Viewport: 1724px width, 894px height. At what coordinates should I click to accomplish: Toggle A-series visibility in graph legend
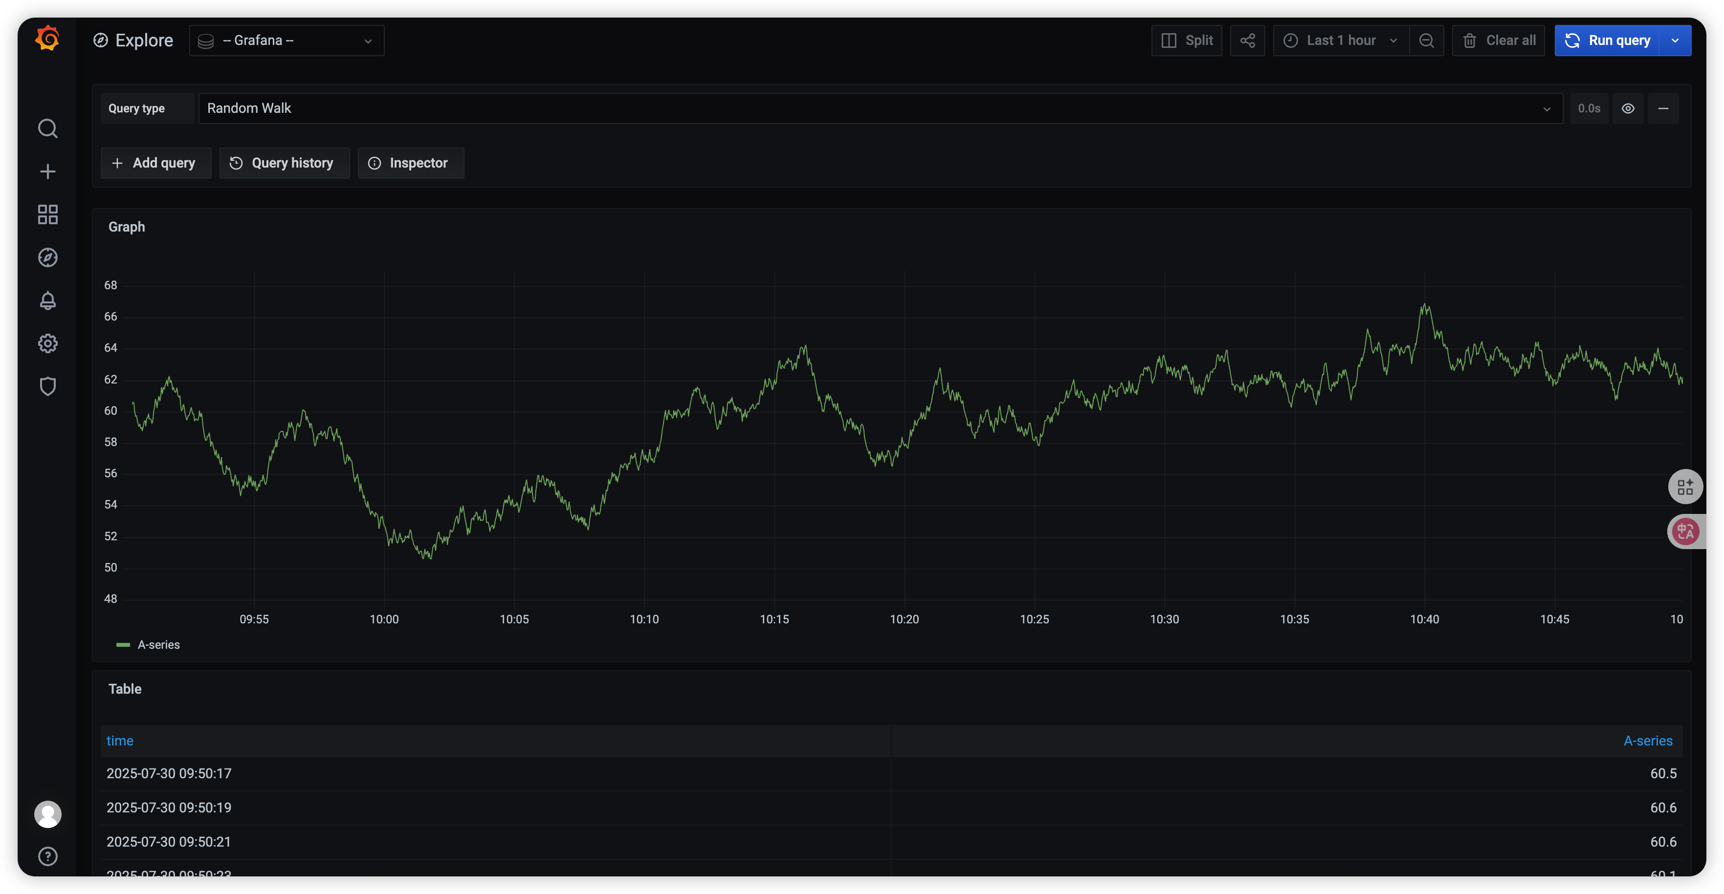(158, 644)
